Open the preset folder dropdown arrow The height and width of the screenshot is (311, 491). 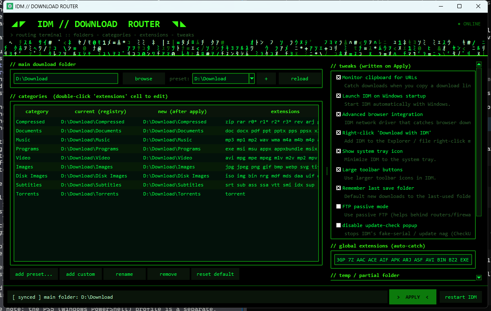click(252, 78)
